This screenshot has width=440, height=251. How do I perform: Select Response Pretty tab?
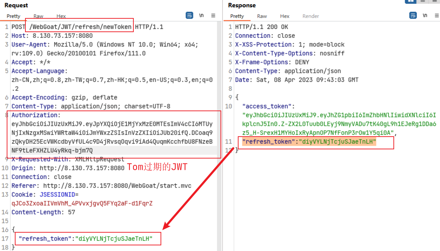click(237, 16)
